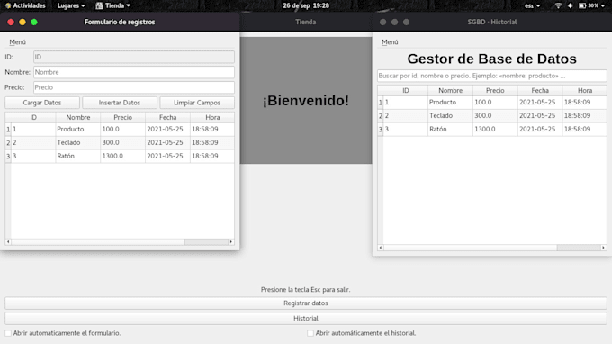Viewport: 612px width, 344px height.
Task: Click the right scroll arrow of the Historial table
Action: [x=603, y=248]
